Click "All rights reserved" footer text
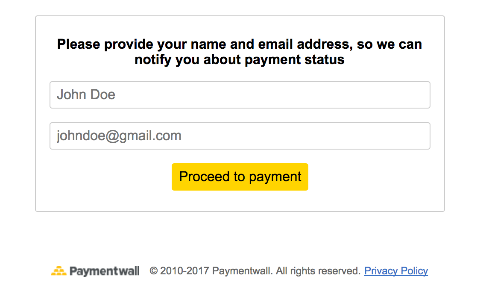 [x=318, y=271]
